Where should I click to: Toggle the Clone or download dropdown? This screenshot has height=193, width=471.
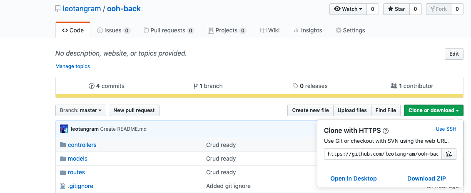[x=434, y=110]
